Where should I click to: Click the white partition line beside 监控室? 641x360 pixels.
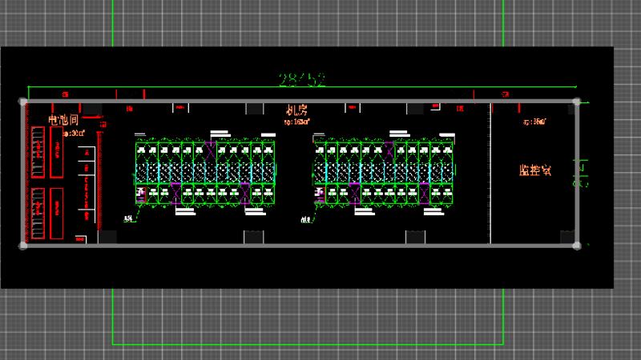pos(490,176)
